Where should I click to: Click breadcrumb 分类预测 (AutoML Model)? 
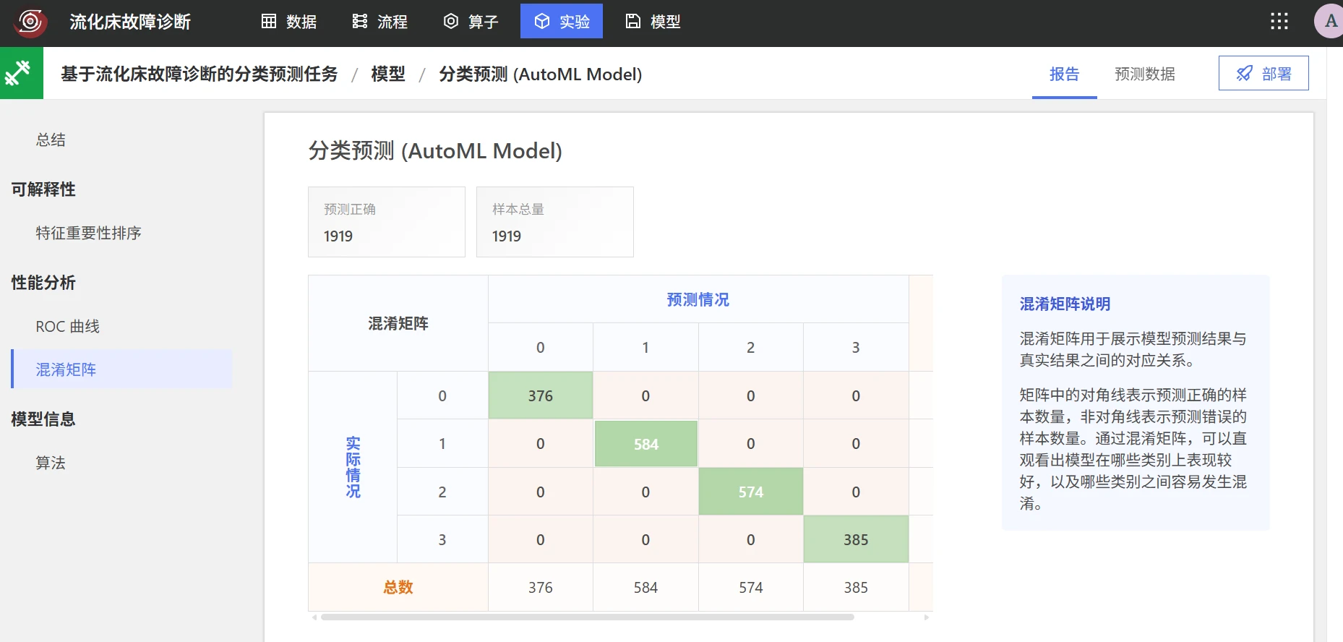click(x=541, y=74)
